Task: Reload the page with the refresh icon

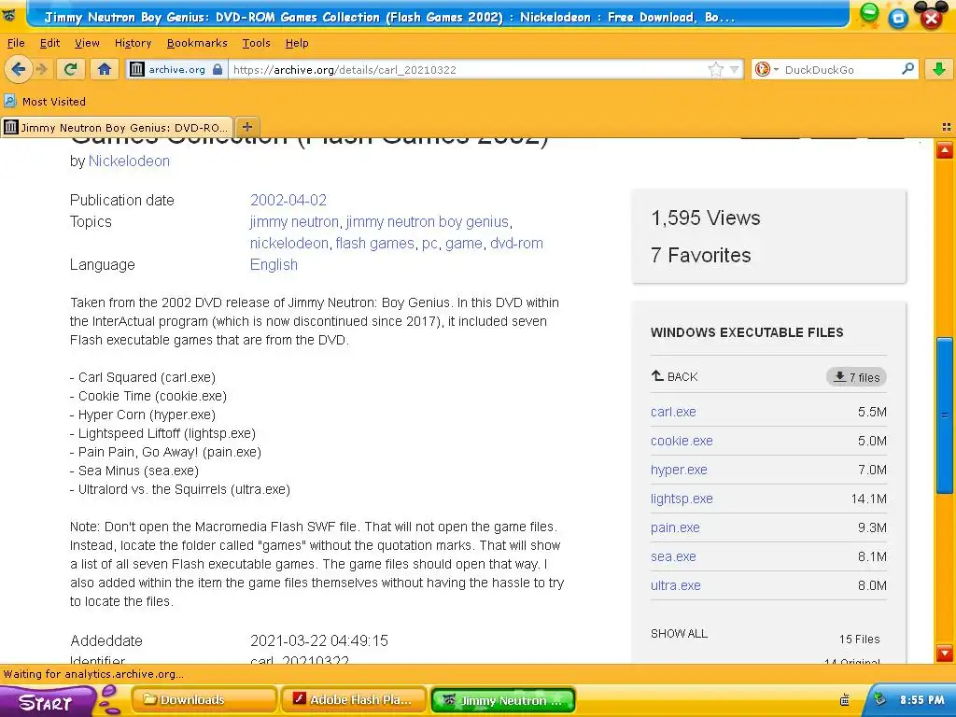Action: click(71, 69)
